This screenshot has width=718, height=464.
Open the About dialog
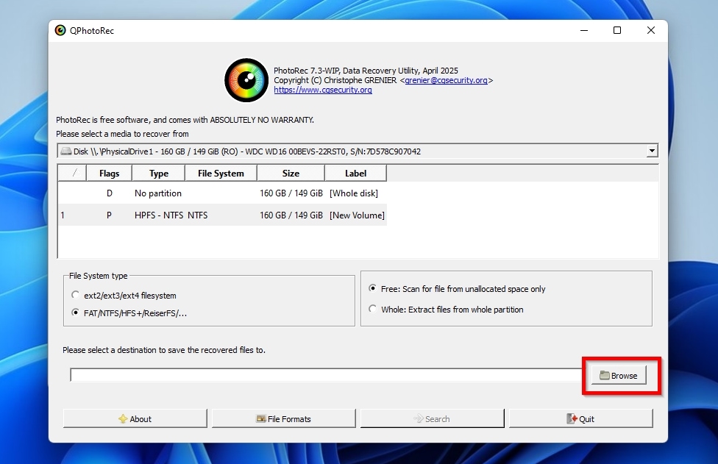(x=135, y=418)
